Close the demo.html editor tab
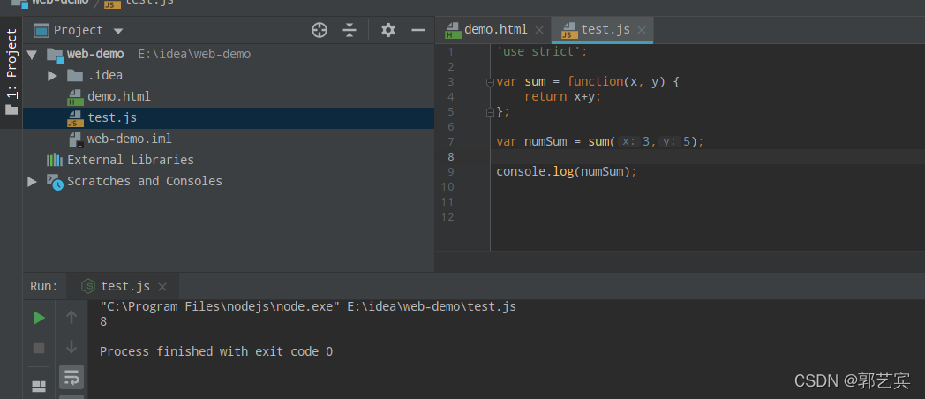 click(x=538, y=30)
